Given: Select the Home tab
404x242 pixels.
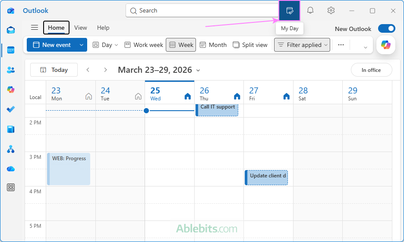Looking at the screenshot, I should pos(56,28).
